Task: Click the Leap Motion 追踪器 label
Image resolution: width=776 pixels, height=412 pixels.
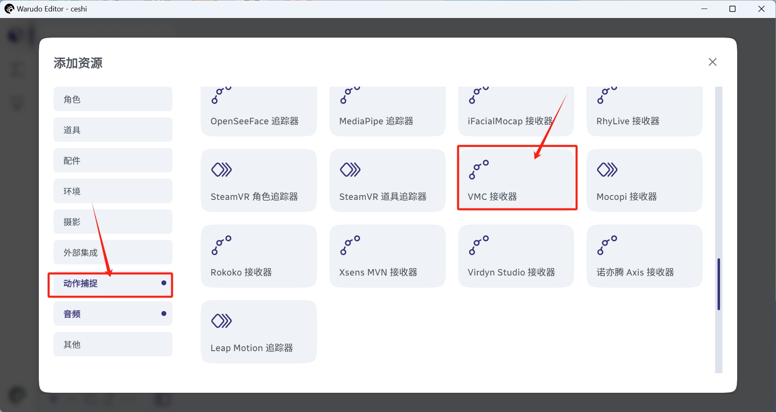Action: click(x=252, y=348)
